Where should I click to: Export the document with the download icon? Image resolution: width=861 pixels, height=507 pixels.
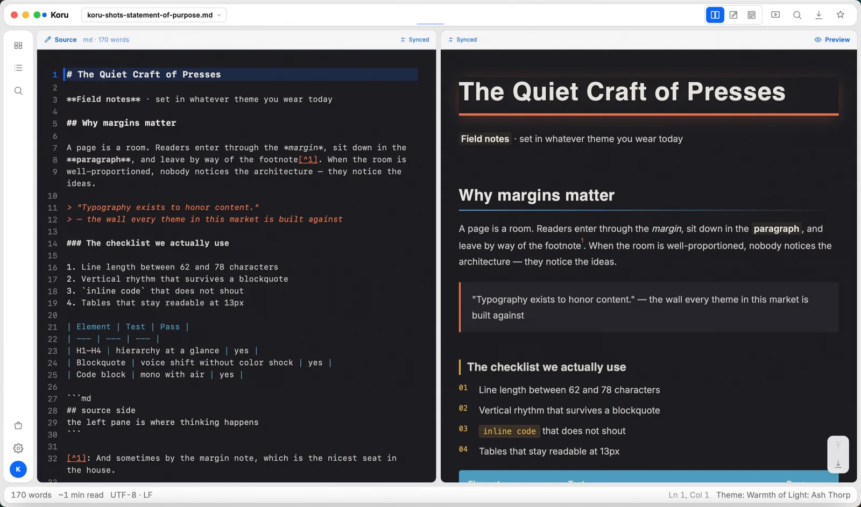click(818, 15)
